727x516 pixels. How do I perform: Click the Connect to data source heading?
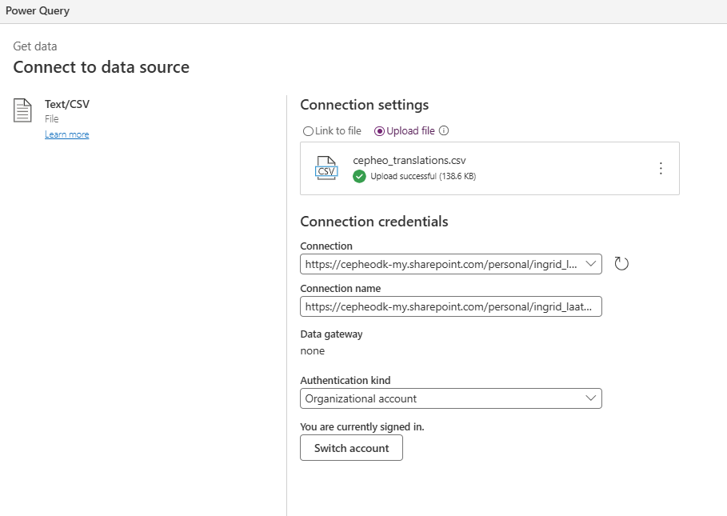coord(101,67)
